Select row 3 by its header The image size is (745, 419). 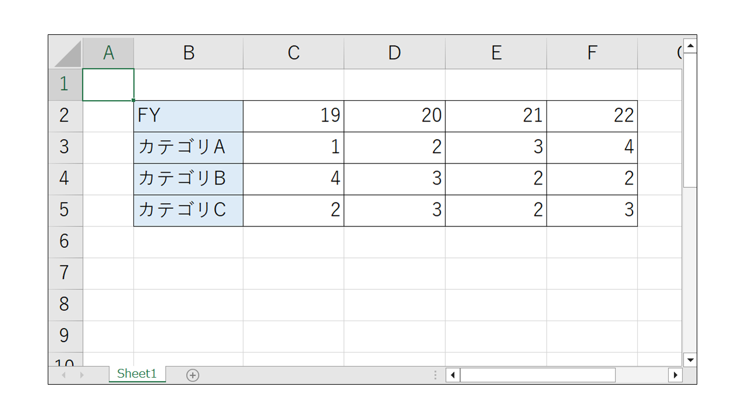65,147
